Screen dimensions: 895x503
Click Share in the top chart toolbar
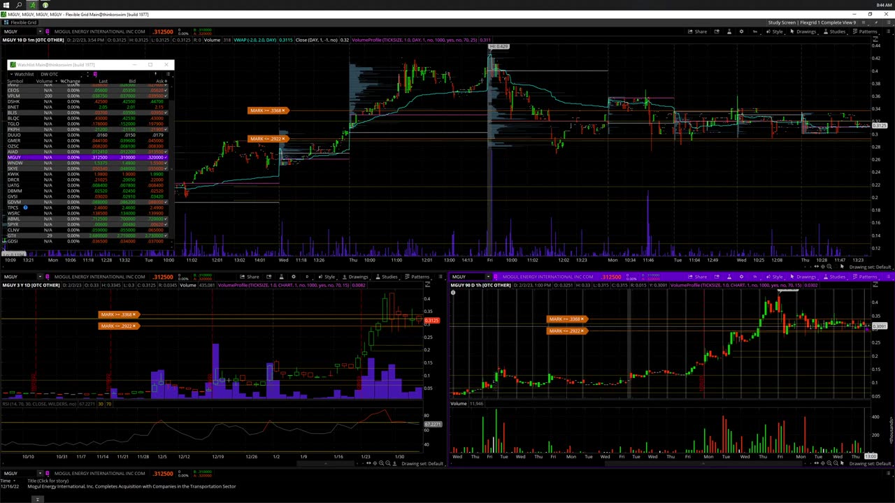(x=697, y=31)
